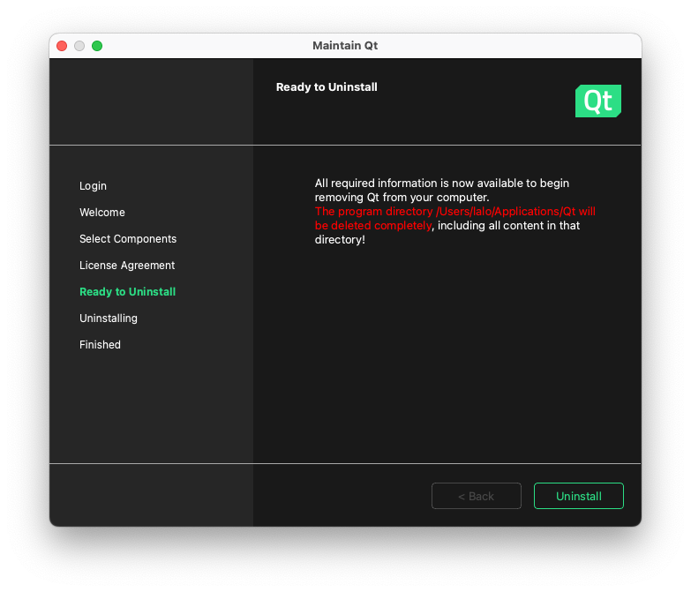Click the final 'directory!' text line

tap(340, 240)
